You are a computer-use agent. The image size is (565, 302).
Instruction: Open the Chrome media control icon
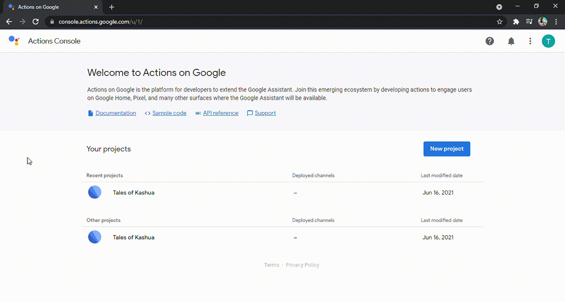point(529,22)
